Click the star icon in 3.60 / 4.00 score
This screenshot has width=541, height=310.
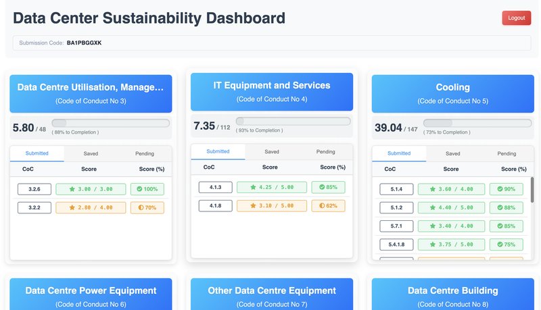coord(433,189)
